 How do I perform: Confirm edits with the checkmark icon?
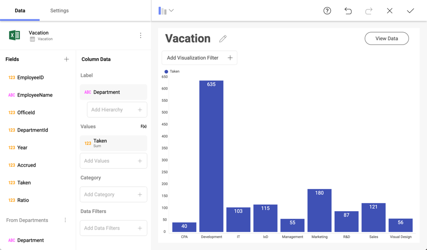click(x=410, y=11)
